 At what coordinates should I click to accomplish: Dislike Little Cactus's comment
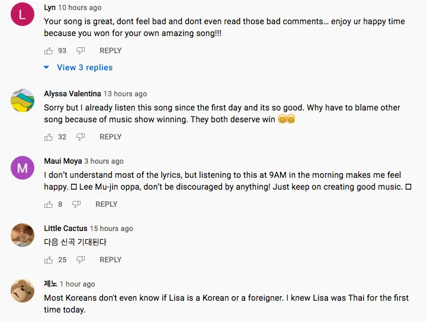coord(81,260)
